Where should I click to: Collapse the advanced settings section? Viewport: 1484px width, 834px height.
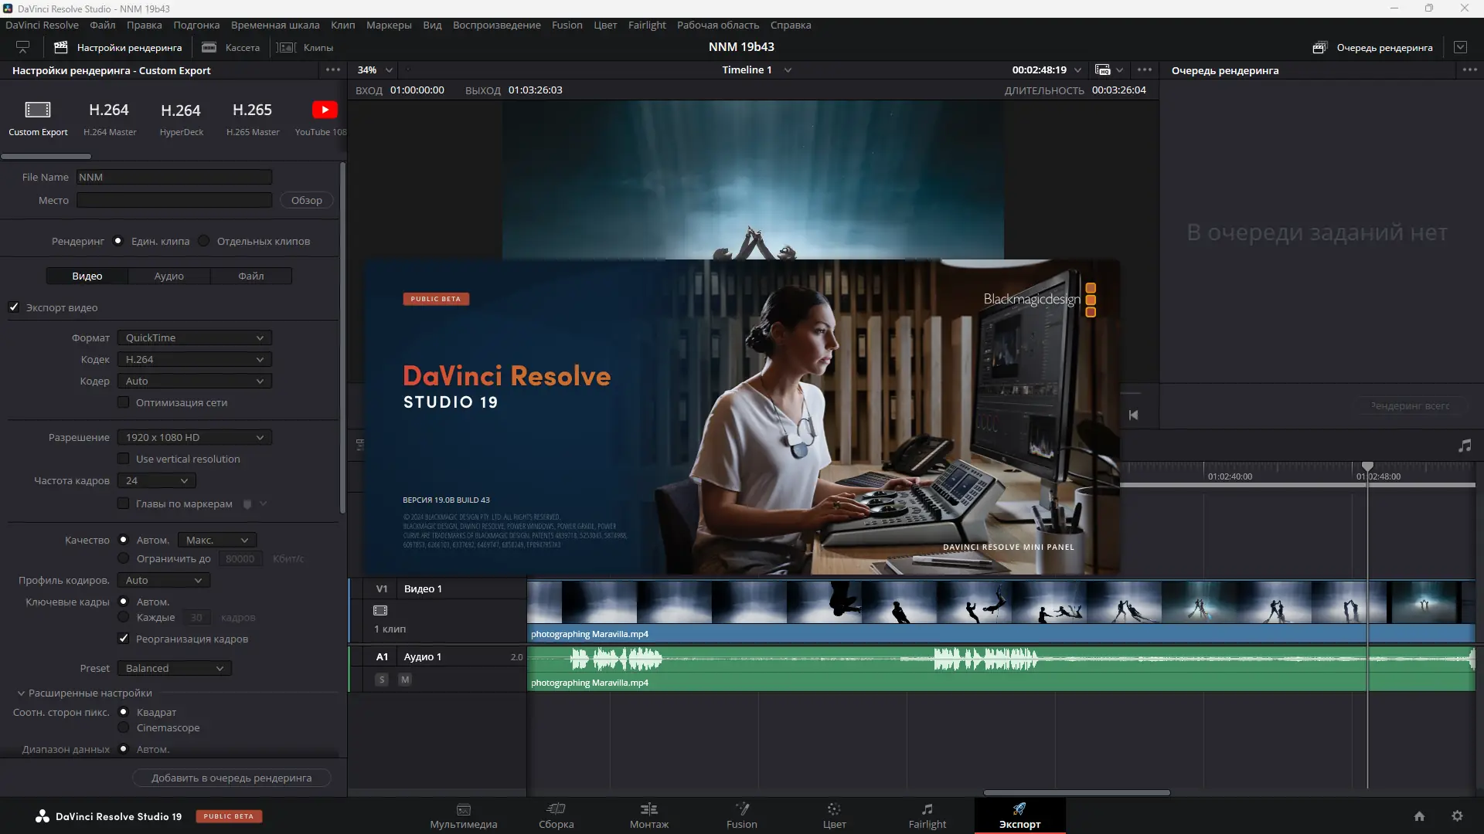21,693
